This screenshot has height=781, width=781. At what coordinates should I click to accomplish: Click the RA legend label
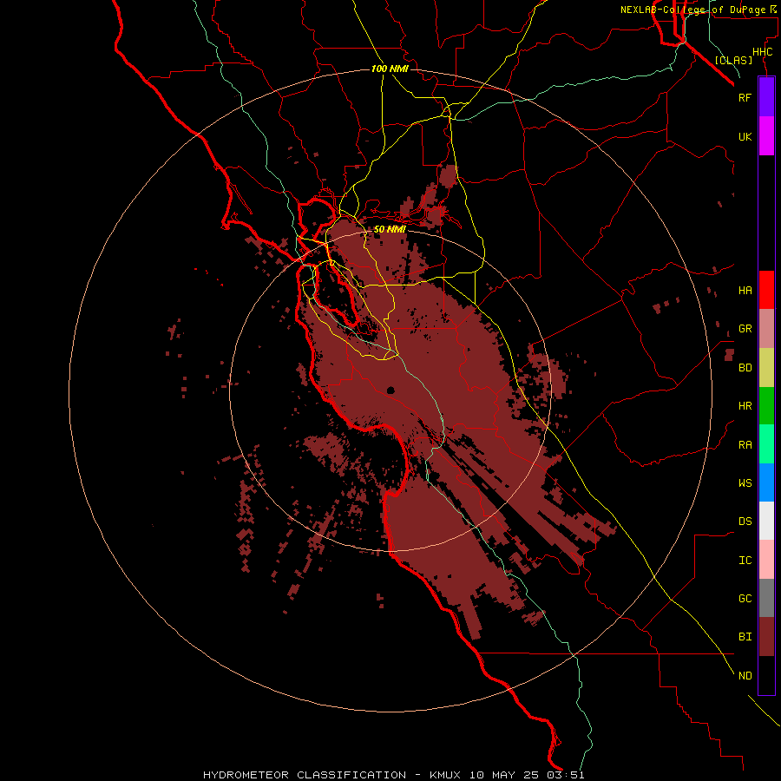tap(745, 445)
